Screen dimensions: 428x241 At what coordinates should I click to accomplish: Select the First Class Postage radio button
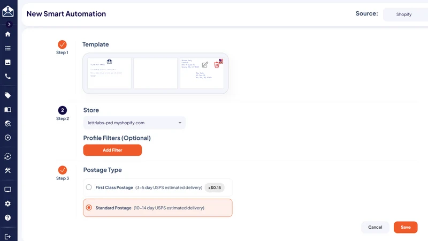[89, 187]
